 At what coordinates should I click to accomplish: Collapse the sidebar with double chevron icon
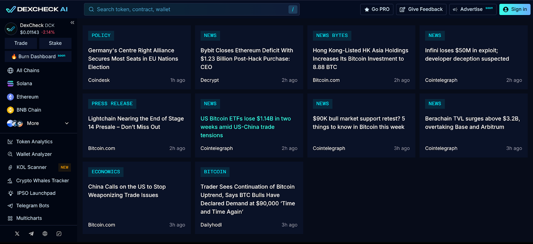tap(72, 23)
